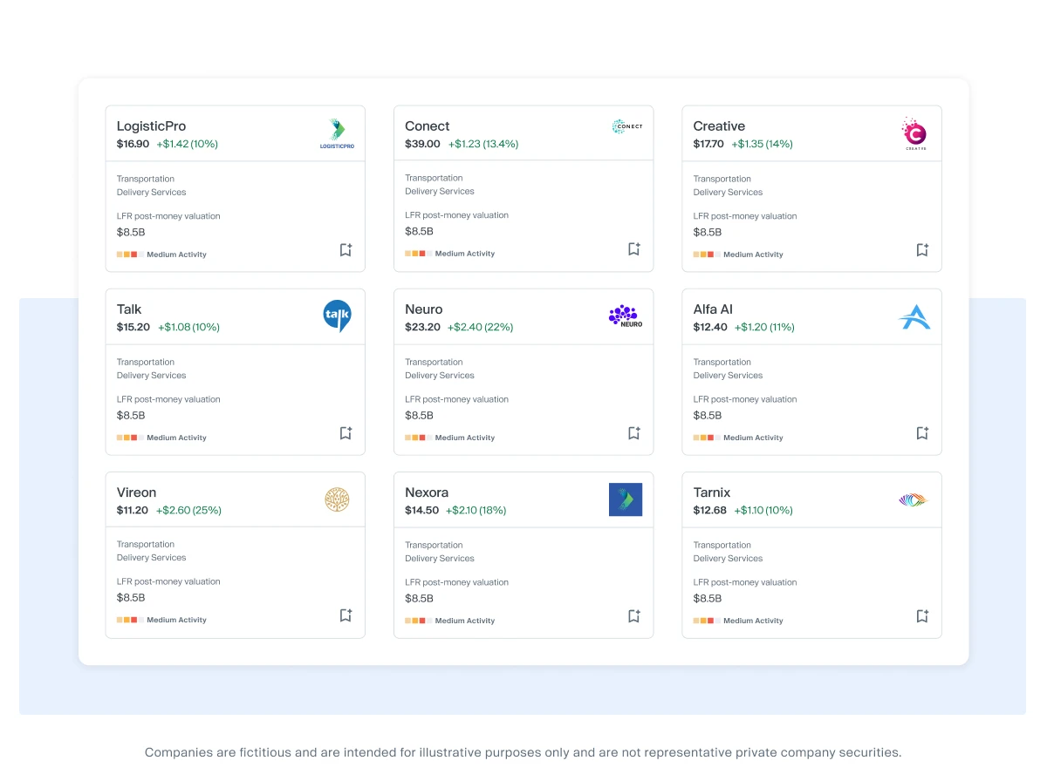
Task: Click the Neuro purple logo
Action: (626, 316)
